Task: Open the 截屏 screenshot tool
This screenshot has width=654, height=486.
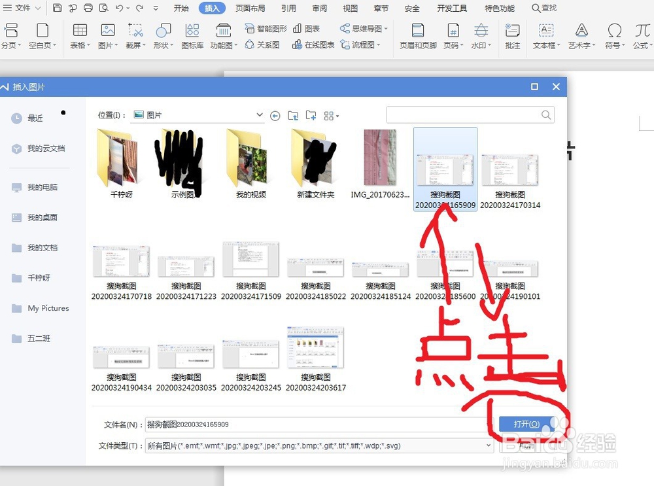Action: click(135, 36)
